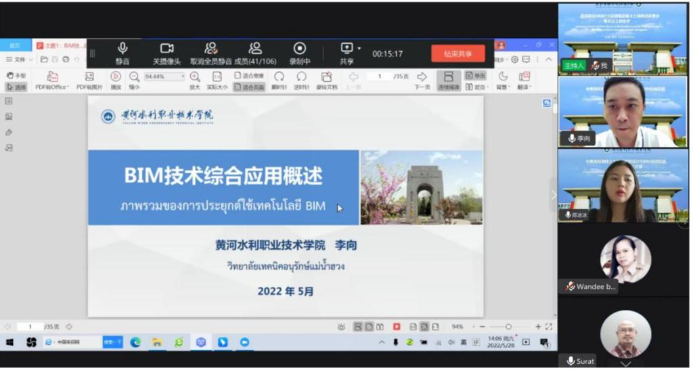Open the zoom percentage dropdown 94.44%
This screenshot has height=372, width=693.
(164, 76)
